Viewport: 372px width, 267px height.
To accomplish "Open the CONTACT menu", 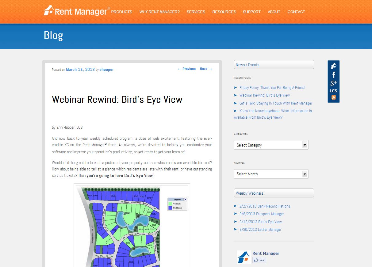I will [296, 12].
